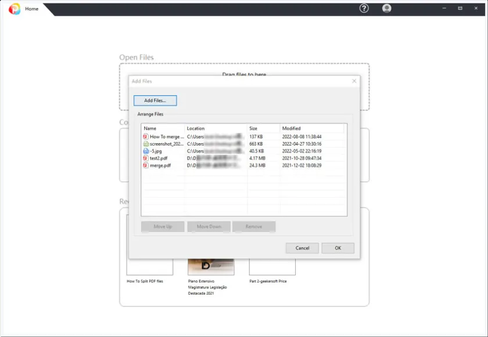Click the PDF icon of test2.pdf

[146, 158]
